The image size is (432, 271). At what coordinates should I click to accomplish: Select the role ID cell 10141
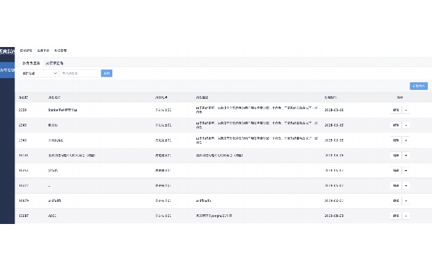point(24,156)
